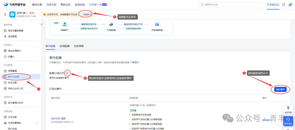Click the v2.0 version tag

tap(63, 118)
